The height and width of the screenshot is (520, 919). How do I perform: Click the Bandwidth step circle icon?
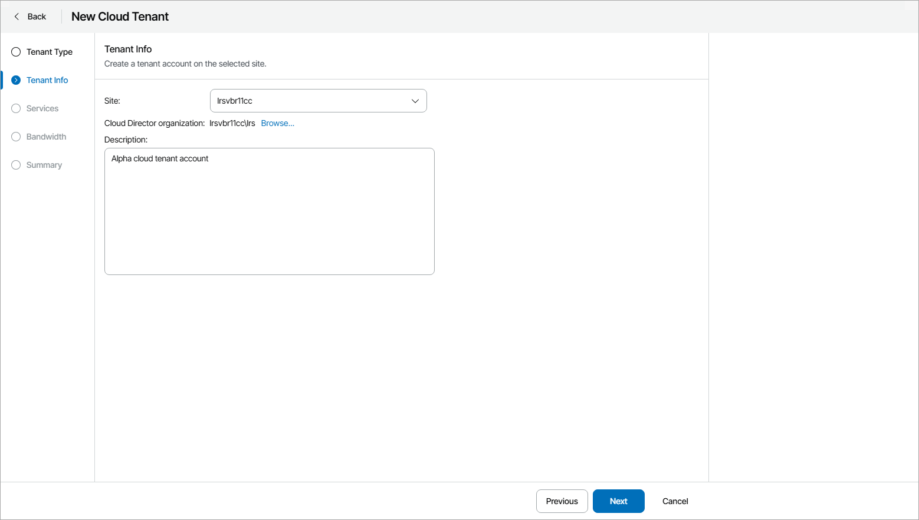[x=16, y=137]
